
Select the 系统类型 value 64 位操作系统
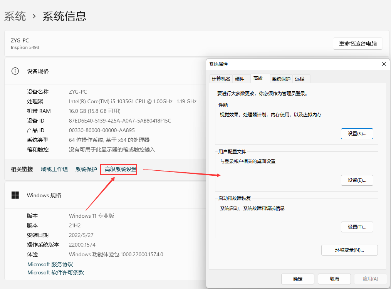pyautogui.click(x=86, y=140)
